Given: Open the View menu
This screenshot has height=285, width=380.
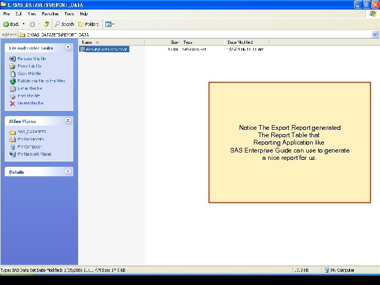Looking at the screenshot, I should point(32,14).
